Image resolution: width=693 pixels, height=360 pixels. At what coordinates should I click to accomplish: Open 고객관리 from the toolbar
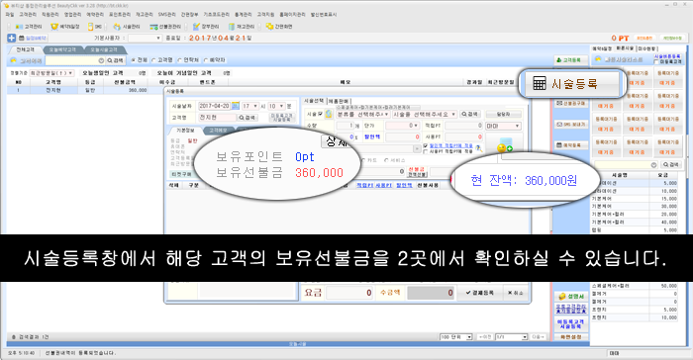click(x=29, y=27)
